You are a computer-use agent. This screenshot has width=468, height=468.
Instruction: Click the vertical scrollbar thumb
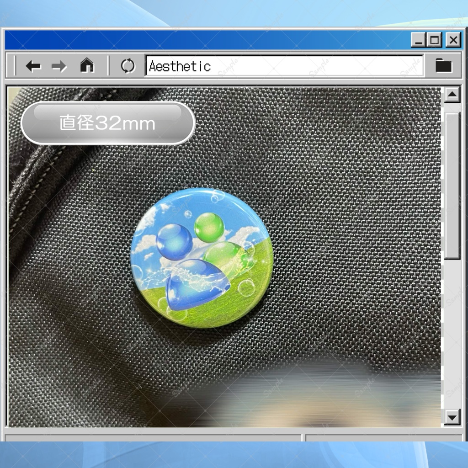click(452, 186)
